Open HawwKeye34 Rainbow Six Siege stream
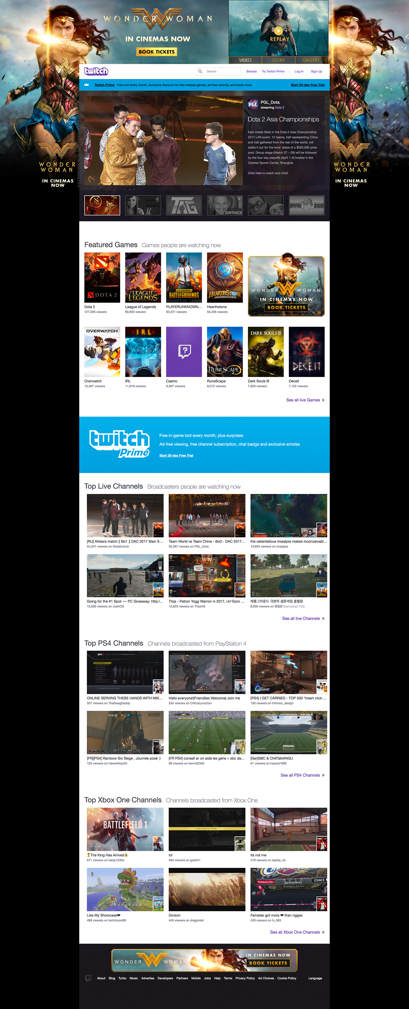The height and width of the screenshot is (1009, 409). pyautogui.click(x=125, y=732)
